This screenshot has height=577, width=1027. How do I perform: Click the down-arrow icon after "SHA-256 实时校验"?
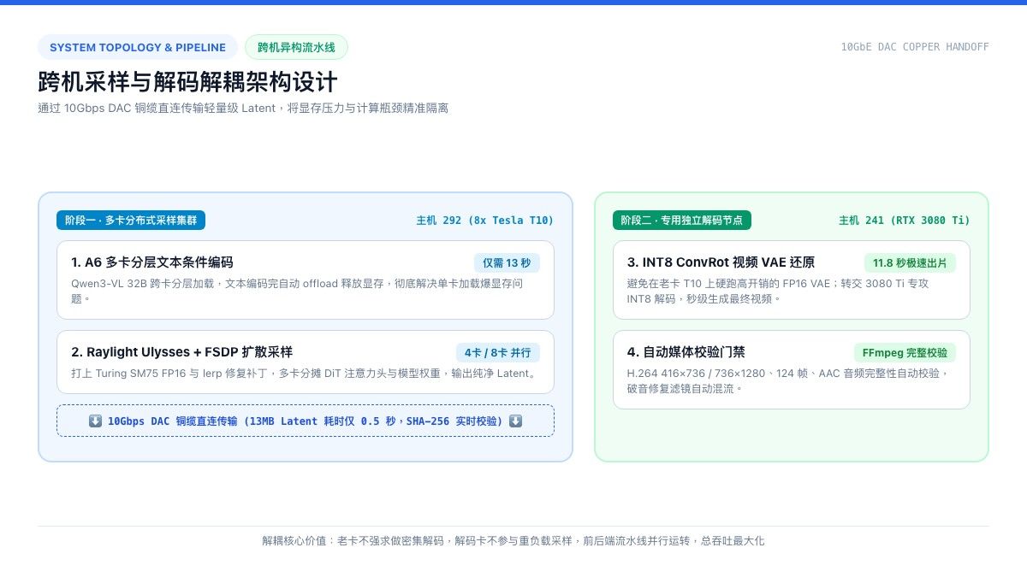coord(515,421)
